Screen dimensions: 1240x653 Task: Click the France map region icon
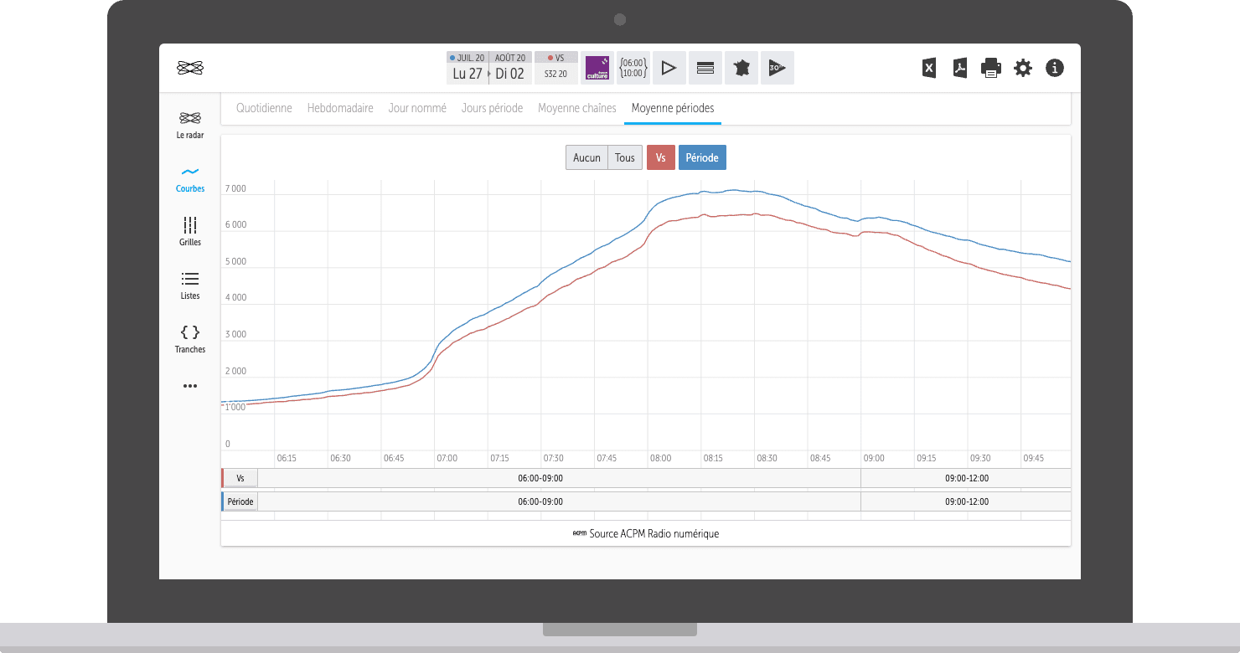[741, 69]
